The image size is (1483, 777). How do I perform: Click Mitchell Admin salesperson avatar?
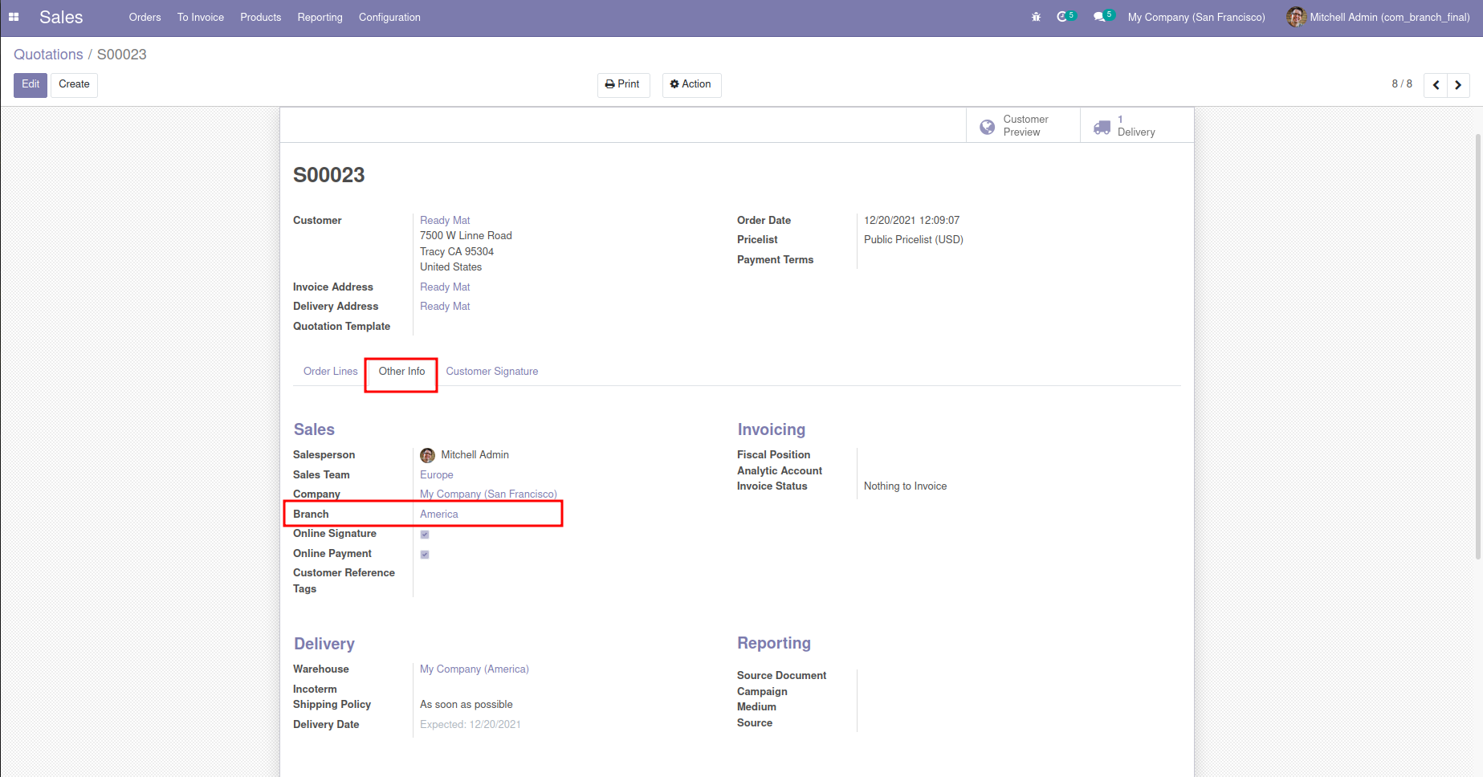click(x=427, y=455)
